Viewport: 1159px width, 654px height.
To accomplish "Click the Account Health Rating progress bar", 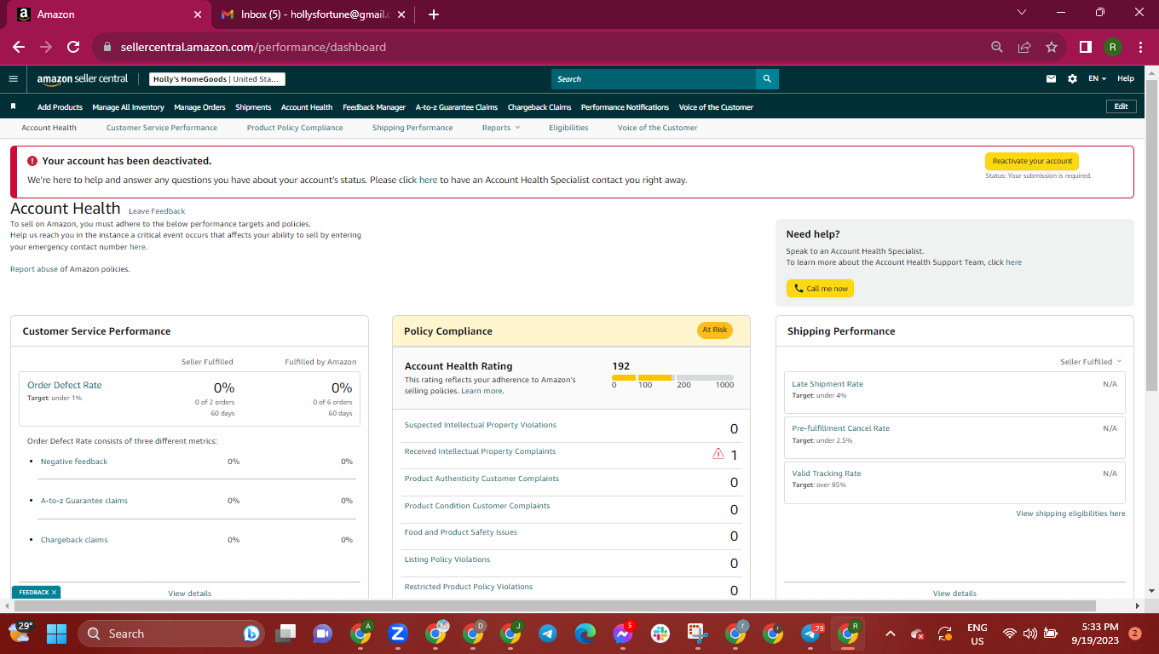I will 672,377.
